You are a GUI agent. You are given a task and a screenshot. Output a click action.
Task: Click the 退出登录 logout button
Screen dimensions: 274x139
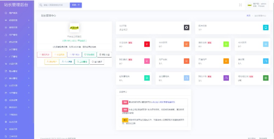click(x=97, y=62)
